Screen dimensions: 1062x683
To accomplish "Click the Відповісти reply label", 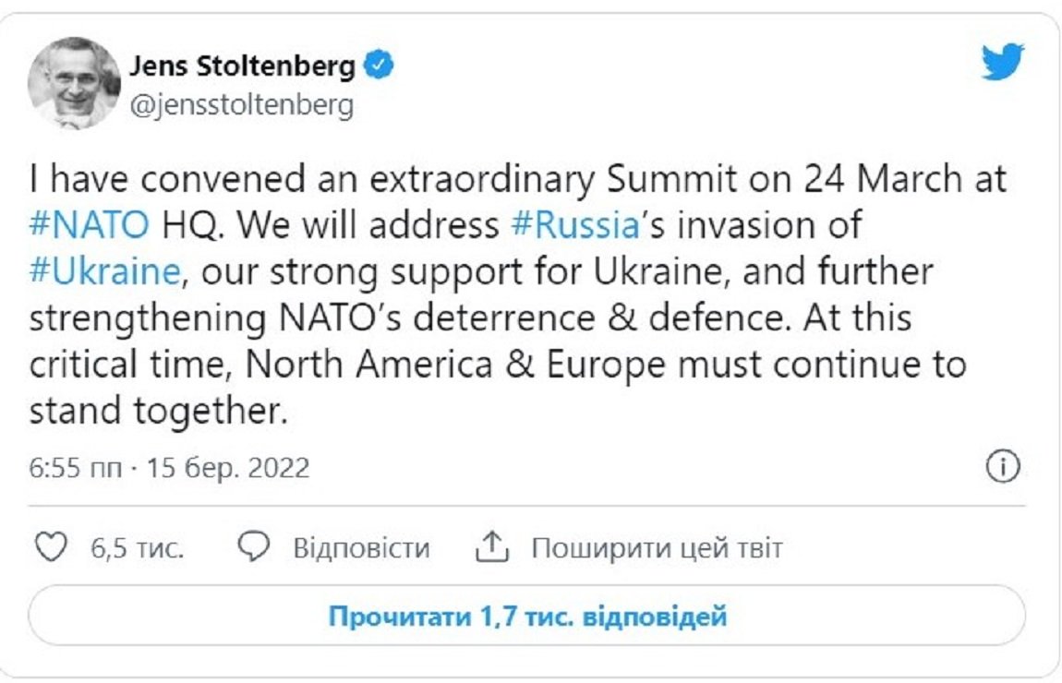I will [x=361, y=549].
